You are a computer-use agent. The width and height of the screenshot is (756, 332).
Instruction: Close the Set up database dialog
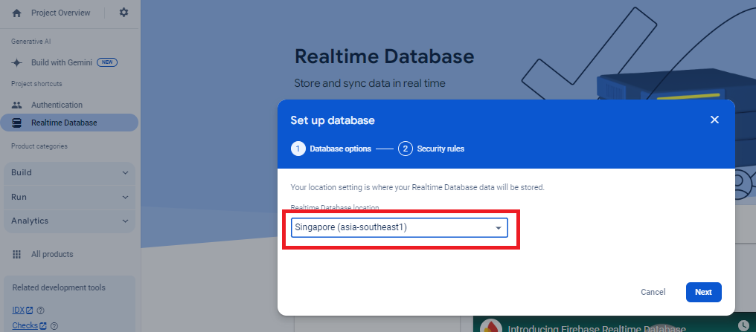pyautogui.click(x=714, y=120)
